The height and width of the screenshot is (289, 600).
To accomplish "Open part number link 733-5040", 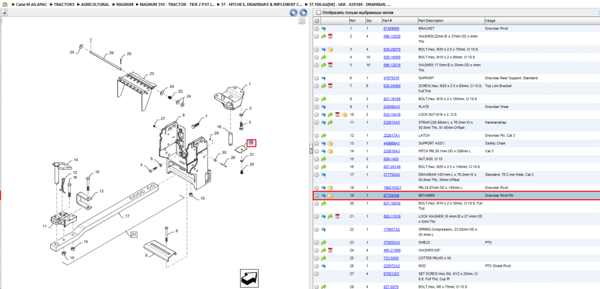I will pyautogui.click(x=391, y=258).
